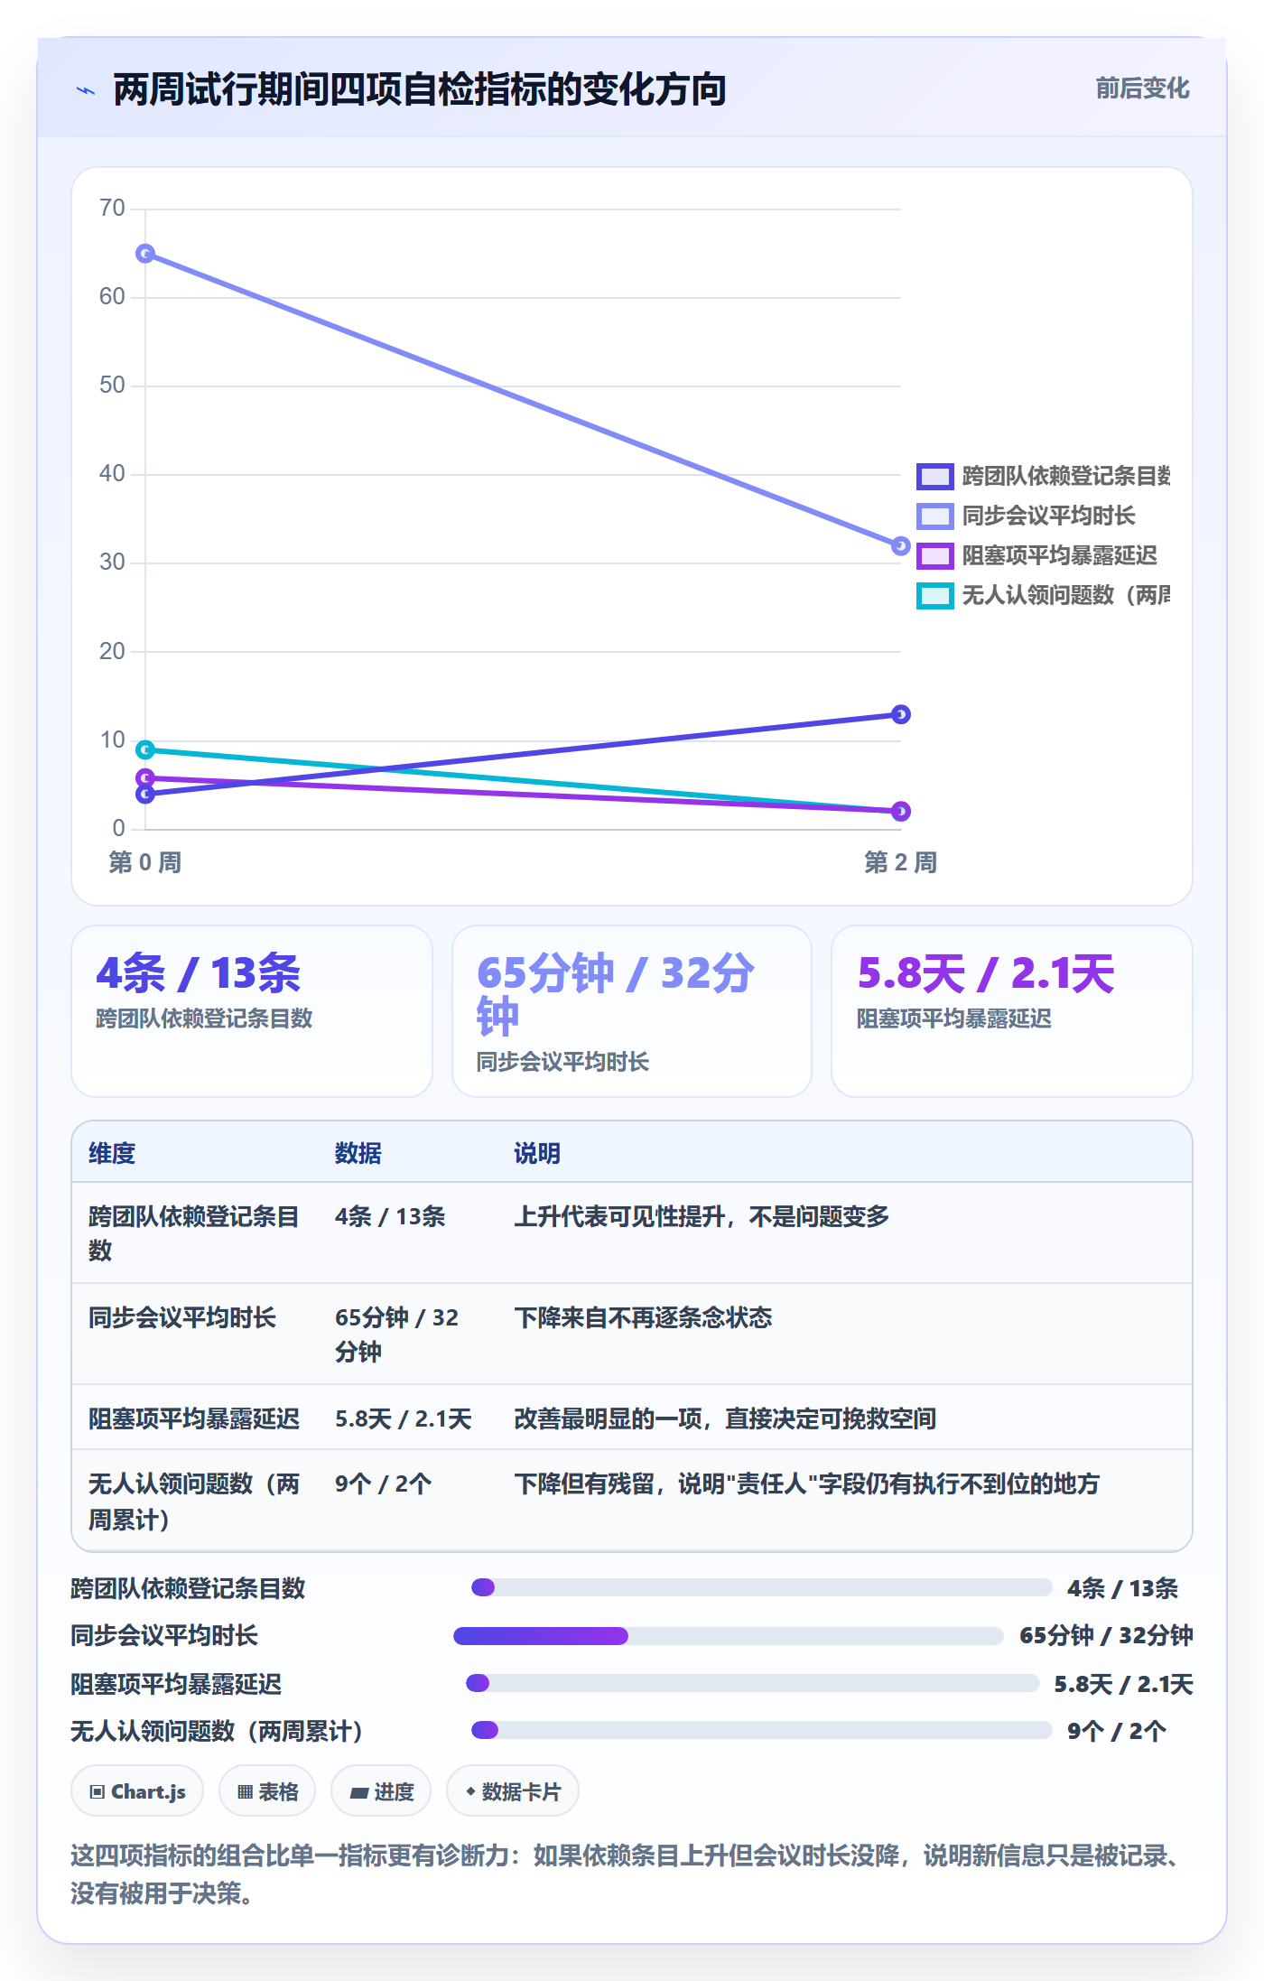Select table cell 上升代表可见性提升，不是问题变多
This screenshot has height=1981, width=1264.
point(702,1216)
